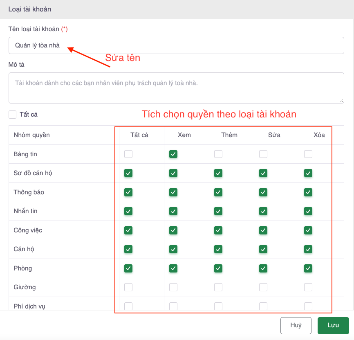354x340 pixels.
Task: Disable Tất cả for Công việc row
Action: [x=128, y=230]
